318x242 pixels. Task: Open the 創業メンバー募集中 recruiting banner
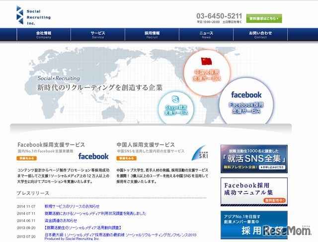pos(254,225)
